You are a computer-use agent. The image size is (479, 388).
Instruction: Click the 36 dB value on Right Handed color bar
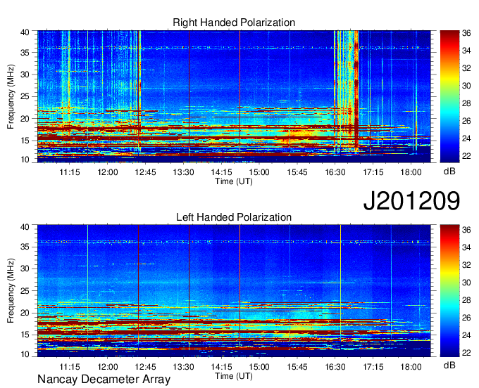pyautogui.click(x=466, y=33)
